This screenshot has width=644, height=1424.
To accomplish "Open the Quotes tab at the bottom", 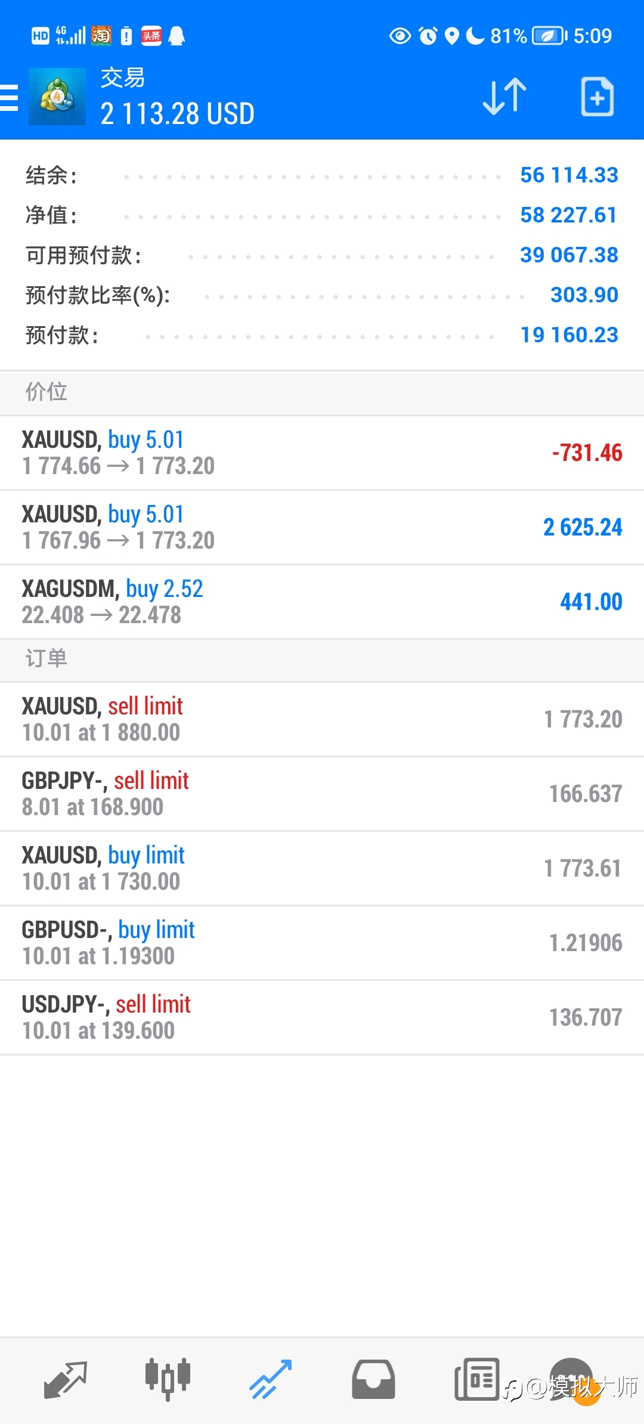I will point(66,1380).
